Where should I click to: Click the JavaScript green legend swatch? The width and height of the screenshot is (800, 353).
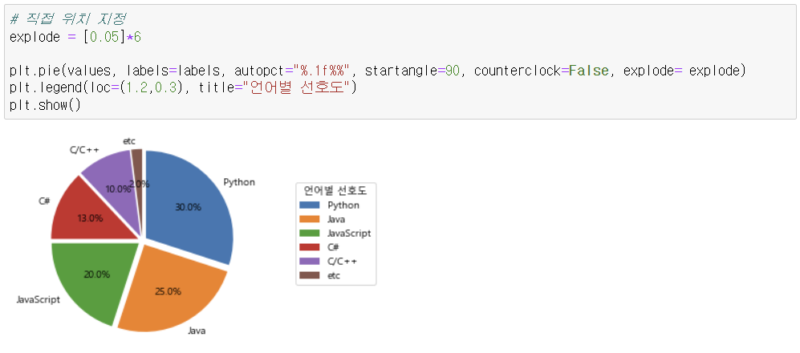[309, 233]
